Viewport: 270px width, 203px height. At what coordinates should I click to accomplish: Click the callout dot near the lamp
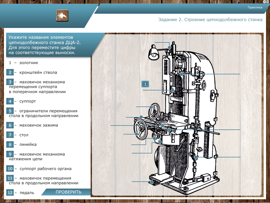[169, 48]
